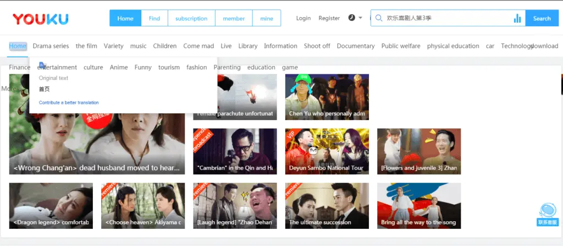The height and width of the screenshot is (246, 563).
Task: Expand the history dropdown arrow
Action: (360, 18)
